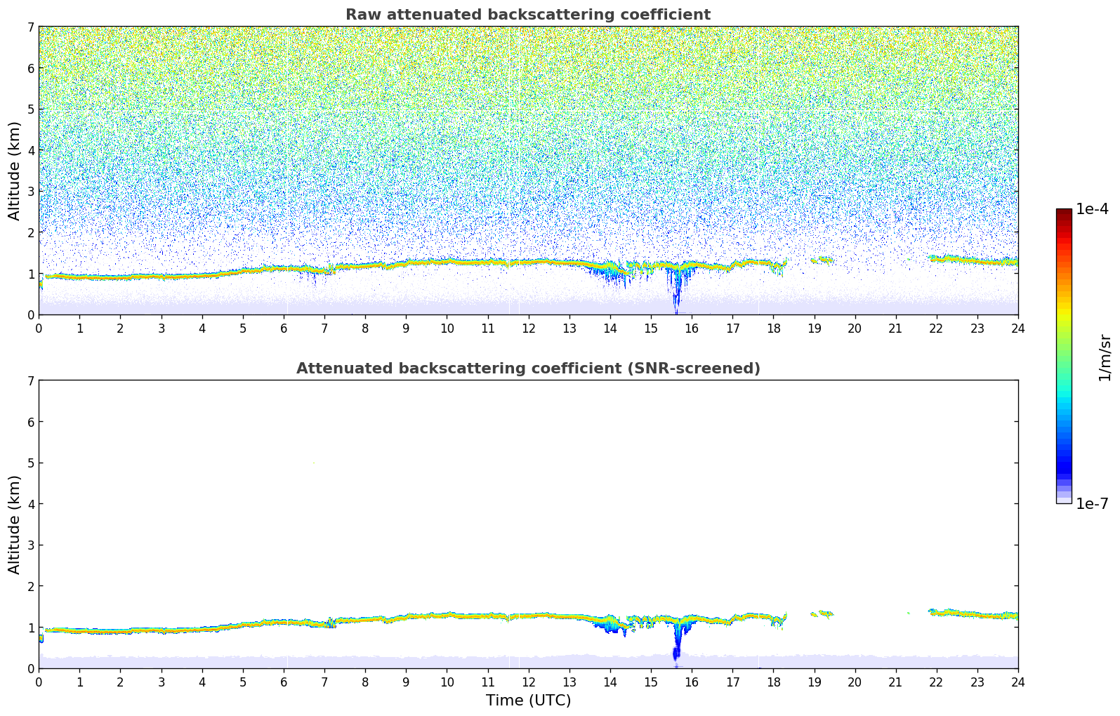Screen dimensions: 1120x716
Task: Click hour 6 tick on bottom plot's time axis
Action: [x=284, y=682]
